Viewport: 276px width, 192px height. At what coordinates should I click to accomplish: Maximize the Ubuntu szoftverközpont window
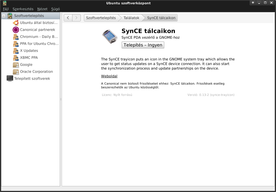point(265,3)
